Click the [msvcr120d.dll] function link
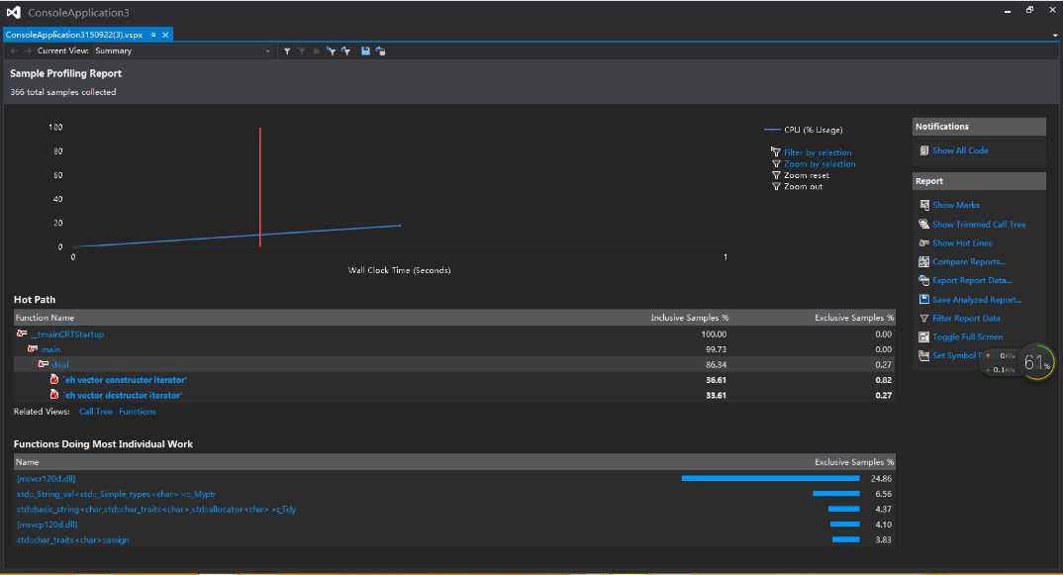1063x575 pixels. coord(46,479)
